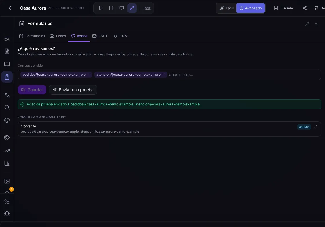Click the Casa Aurora site title
The height and width of the screenshot is (227, 325).
33,8
